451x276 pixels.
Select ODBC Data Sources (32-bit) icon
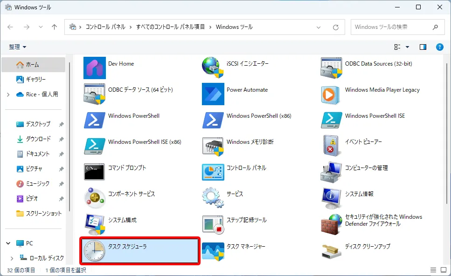pyautogui.click(x=331, y=68)
